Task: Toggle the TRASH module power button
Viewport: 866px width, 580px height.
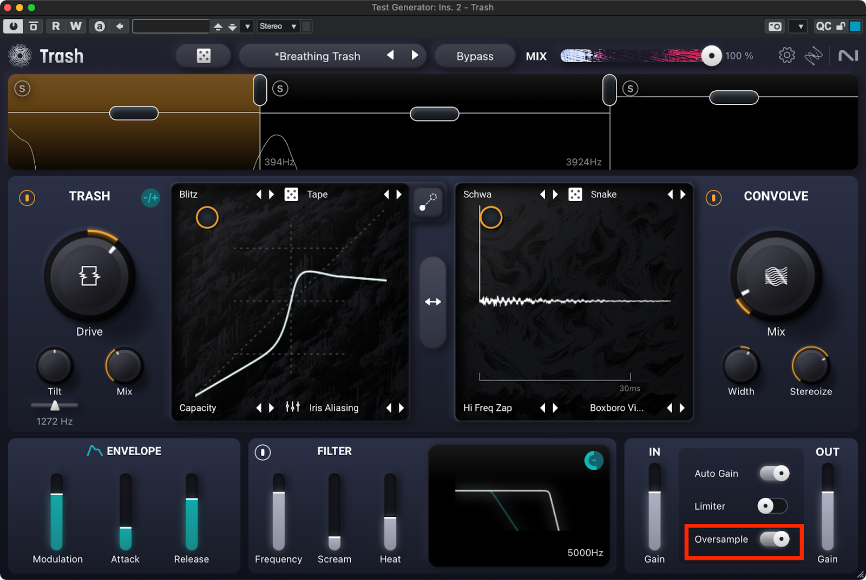Action: click(27, 198)
